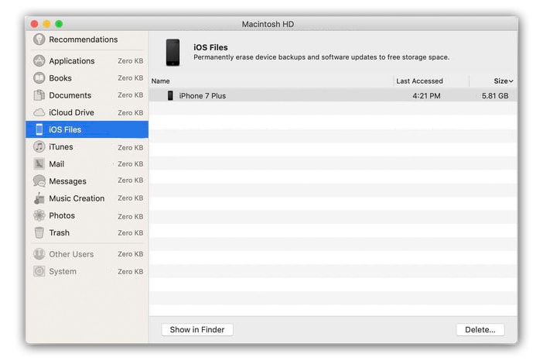Click the Messages bubble icon
The image size is (543, 361).
[39, 181]
